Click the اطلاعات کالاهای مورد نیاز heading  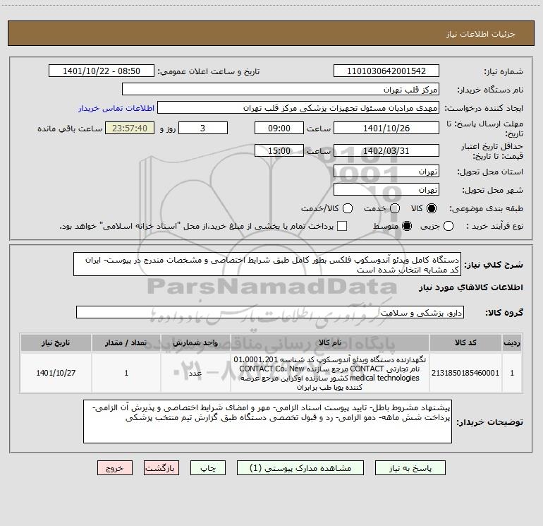(x=470, y=287)
